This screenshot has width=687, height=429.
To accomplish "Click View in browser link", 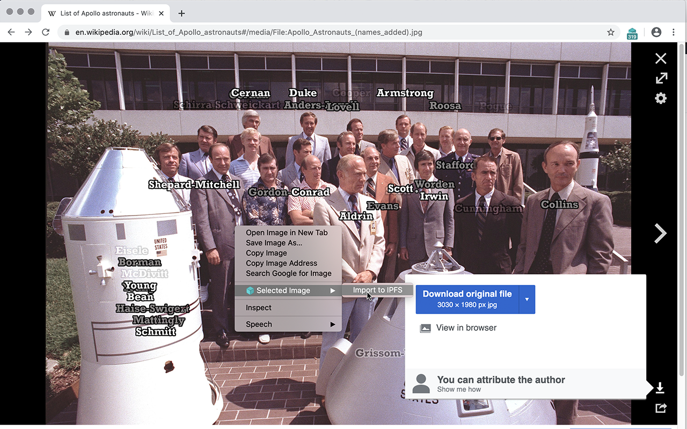I will [466, 328].
